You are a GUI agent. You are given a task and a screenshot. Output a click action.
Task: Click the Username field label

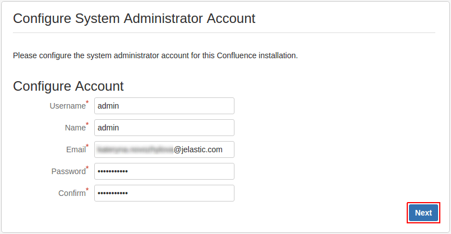pos(67,106)
